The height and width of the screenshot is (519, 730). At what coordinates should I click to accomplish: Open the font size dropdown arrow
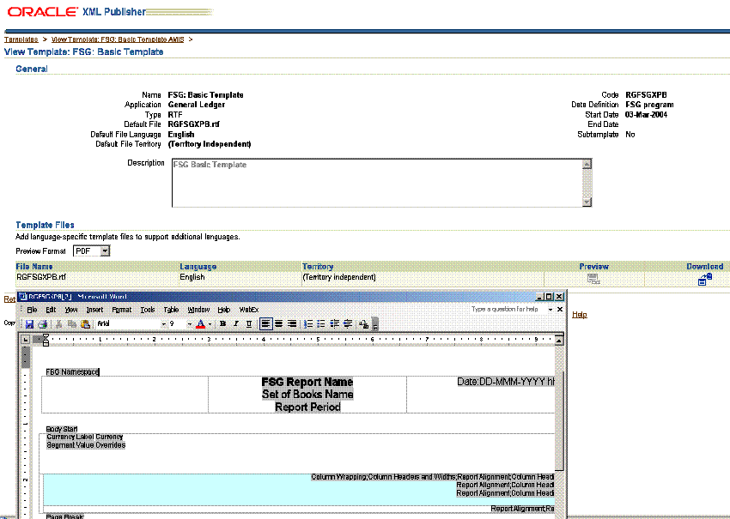coord(190,324)
